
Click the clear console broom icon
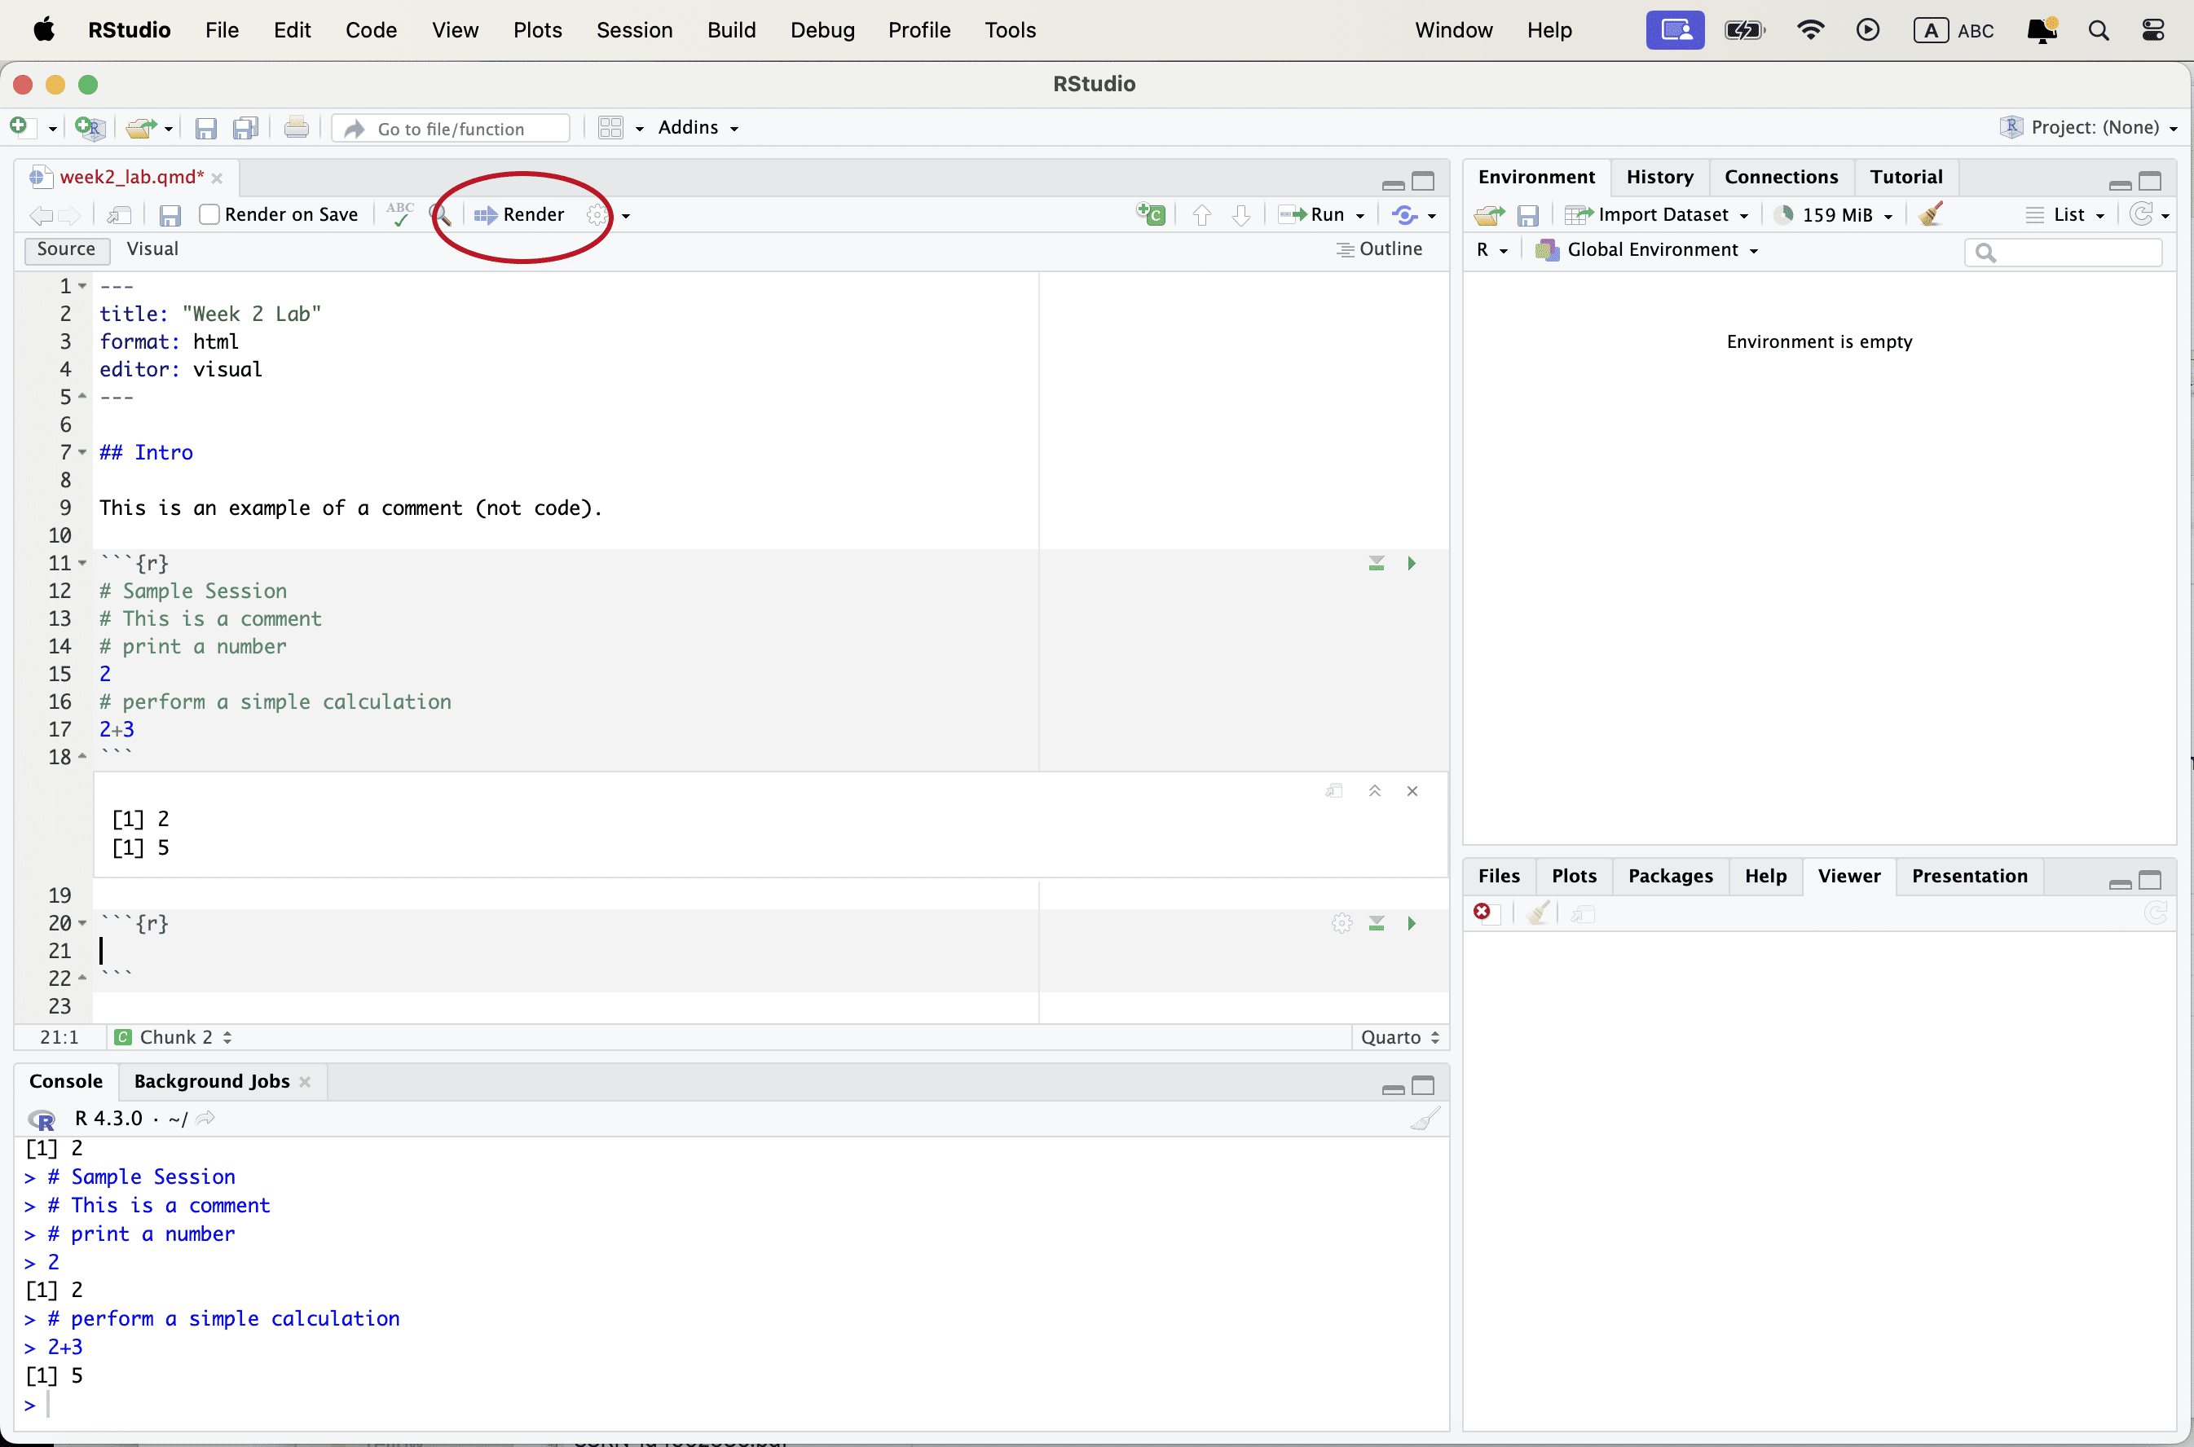1424,1119
